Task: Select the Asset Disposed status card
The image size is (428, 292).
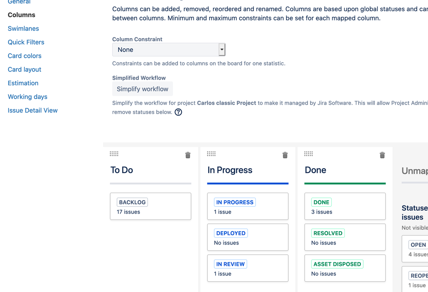Action: pos(345,268)
